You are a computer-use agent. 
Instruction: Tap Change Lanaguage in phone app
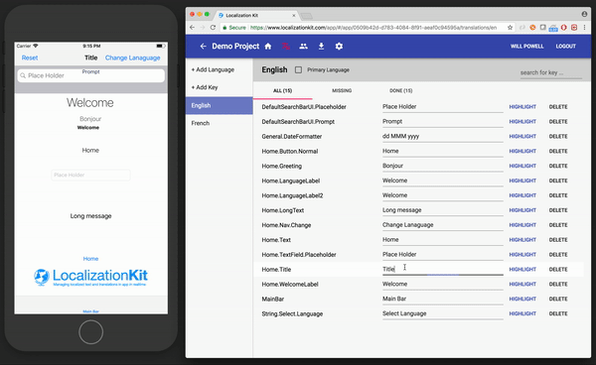133,58
